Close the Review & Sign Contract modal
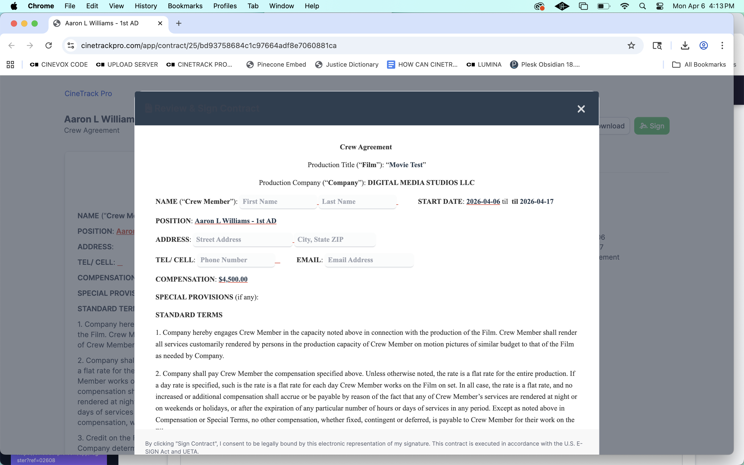Screen dimensions: 744x465 pyautogui.click(x=581, y=109)
